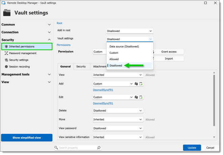Close the Vault settings window
Screen dimensions: 223x155
coord(215,3)
